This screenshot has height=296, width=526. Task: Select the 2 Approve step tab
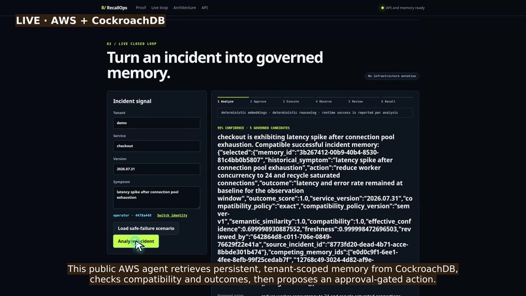pyautogui.click(x=266, y=100)
